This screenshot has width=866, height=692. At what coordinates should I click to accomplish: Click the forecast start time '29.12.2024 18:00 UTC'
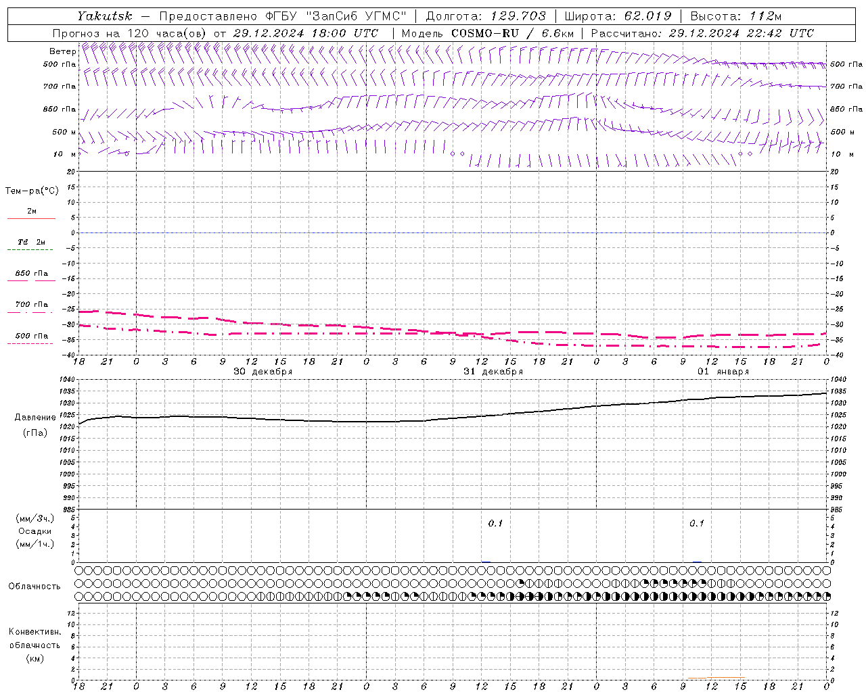pyautogui.click(x=305, y=33)
